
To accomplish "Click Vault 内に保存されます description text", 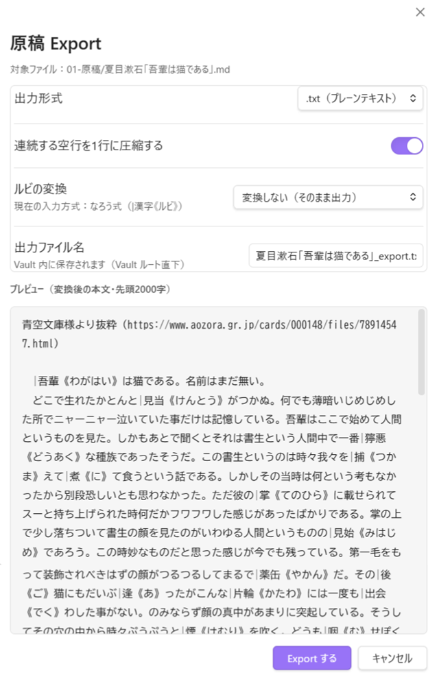I will pos(99,265).
